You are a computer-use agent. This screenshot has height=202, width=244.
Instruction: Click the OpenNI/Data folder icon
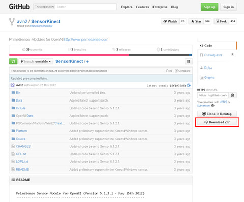13,116
